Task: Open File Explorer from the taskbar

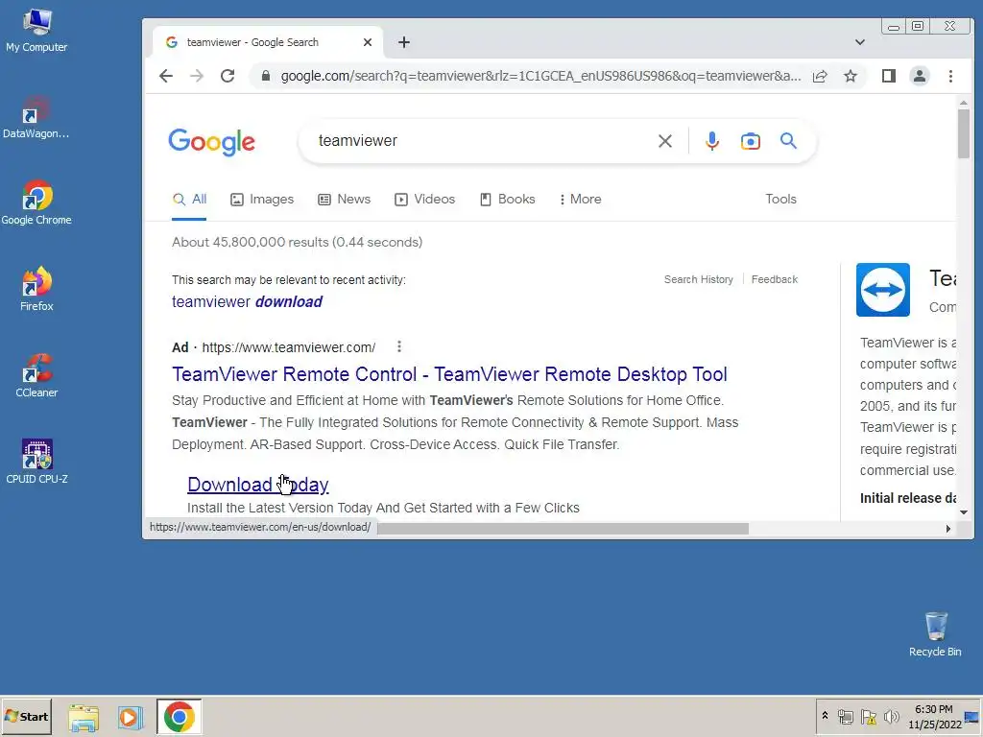Action: click(x=84, y=717)
